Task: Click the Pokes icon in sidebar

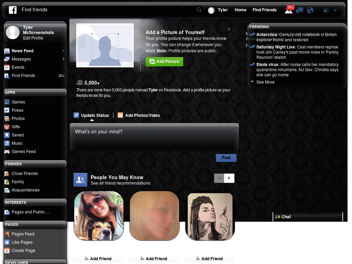Action: click(x=7, y=110)
